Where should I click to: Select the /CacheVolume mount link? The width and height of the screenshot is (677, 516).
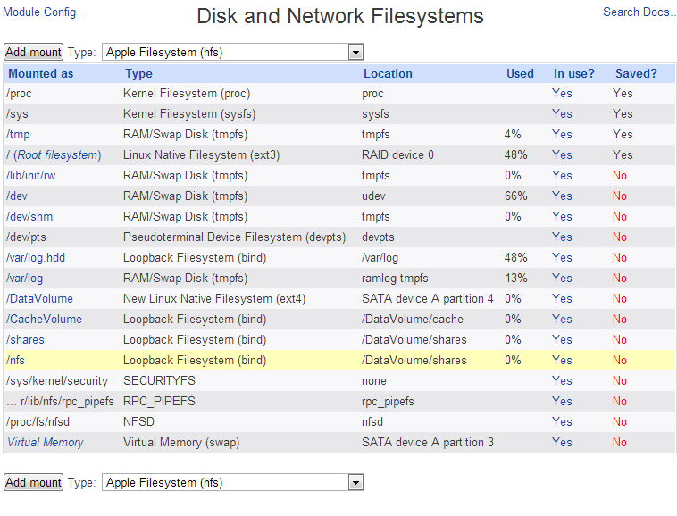[x=44, y=320]
